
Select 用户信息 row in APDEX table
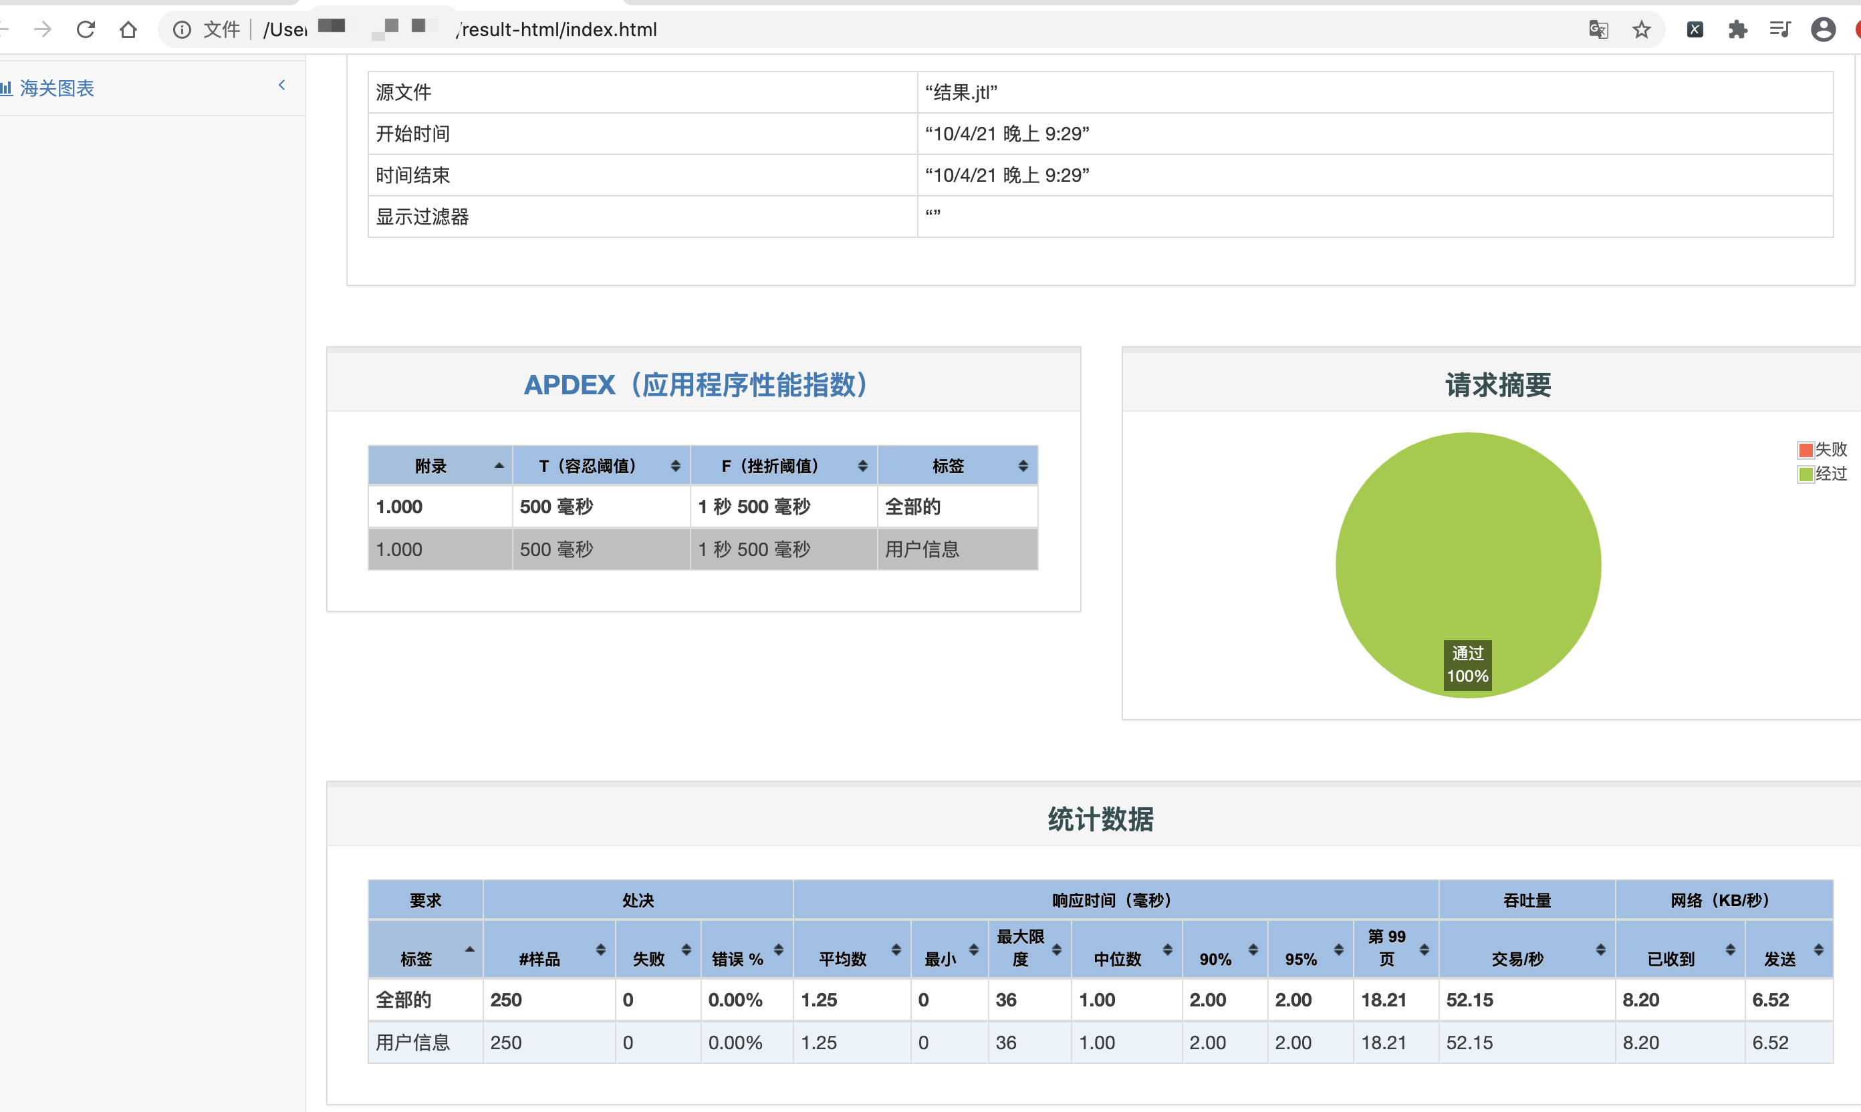[x=703, y=549]
